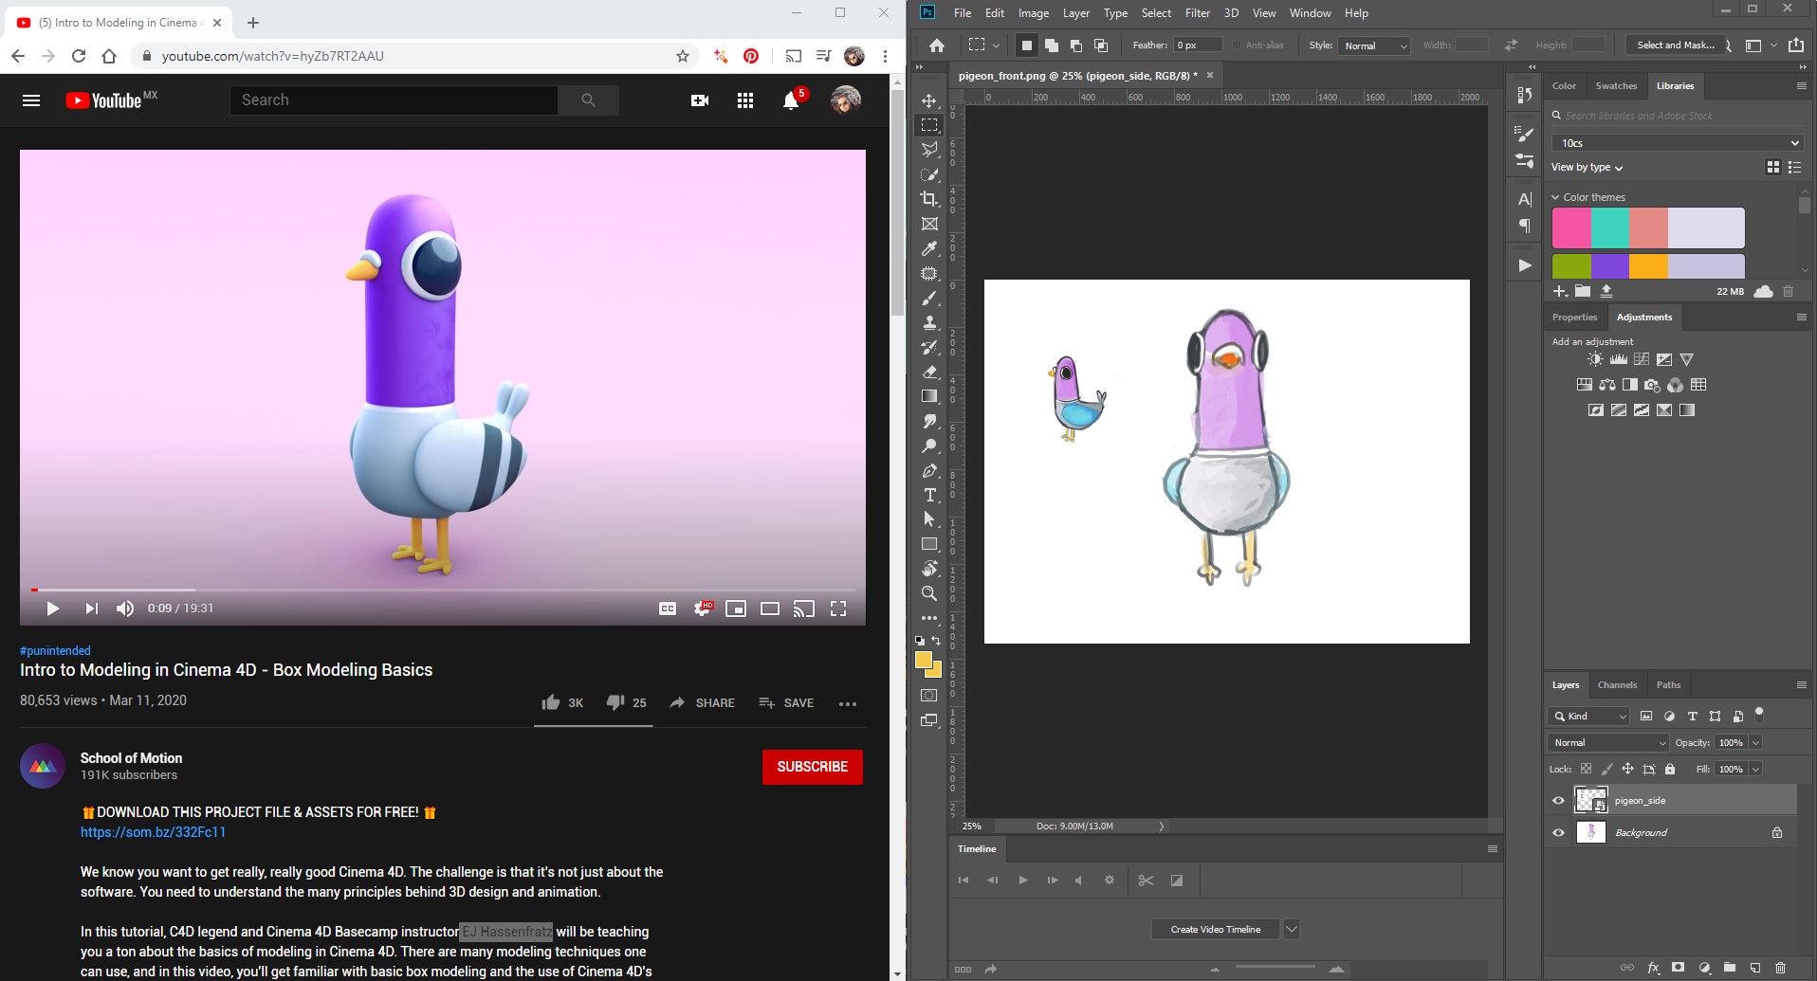Open the layer blend mode Normal dropdown
The width and height of the screenshot is (1817, 981).
1608,743
